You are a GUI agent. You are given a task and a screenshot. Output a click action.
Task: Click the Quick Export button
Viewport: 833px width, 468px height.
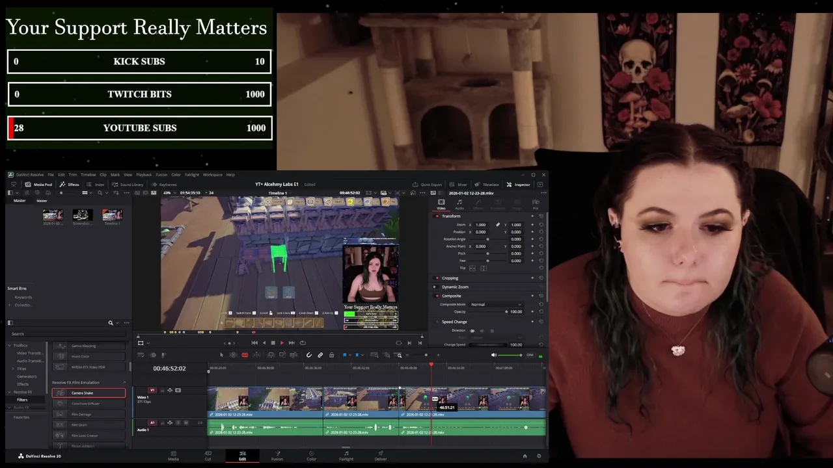click(428, 185)
